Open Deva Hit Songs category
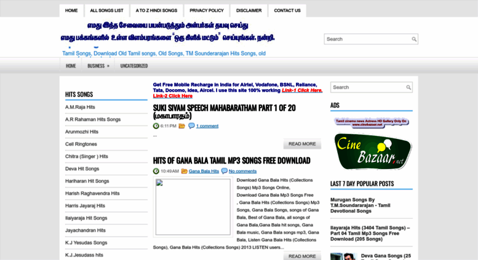The height and width of the screenshot is (260, 478). (82, 168)
